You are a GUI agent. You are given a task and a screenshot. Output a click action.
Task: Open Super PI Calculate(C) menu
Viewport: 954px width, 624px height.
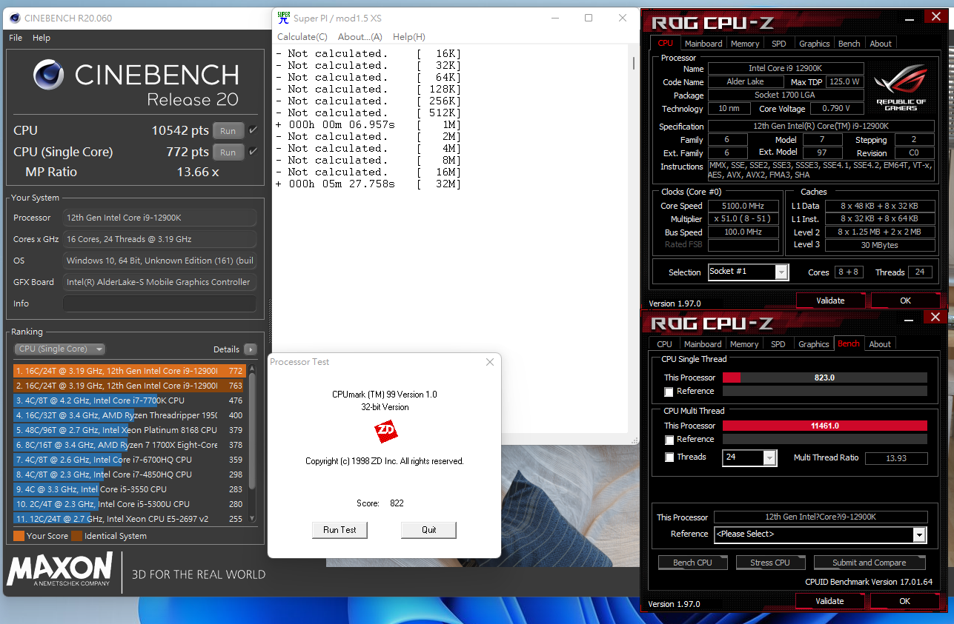[x=302, y=37]
